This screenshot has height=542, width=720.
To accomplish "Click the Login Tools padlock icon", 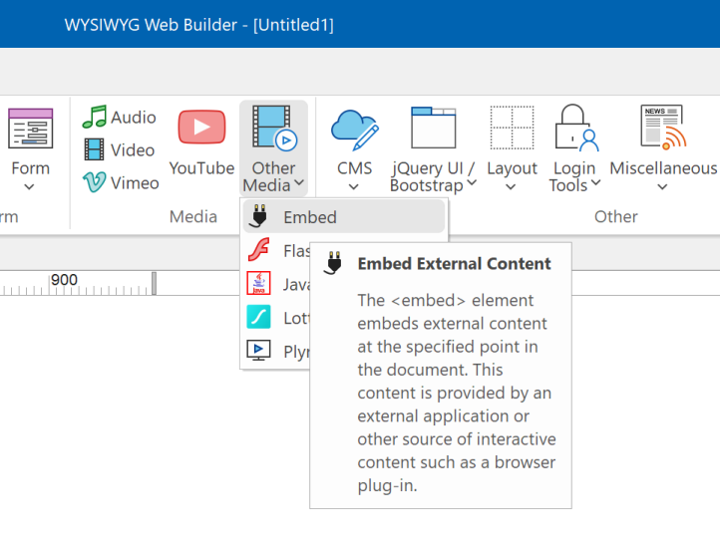I will [x=576, y=128].
